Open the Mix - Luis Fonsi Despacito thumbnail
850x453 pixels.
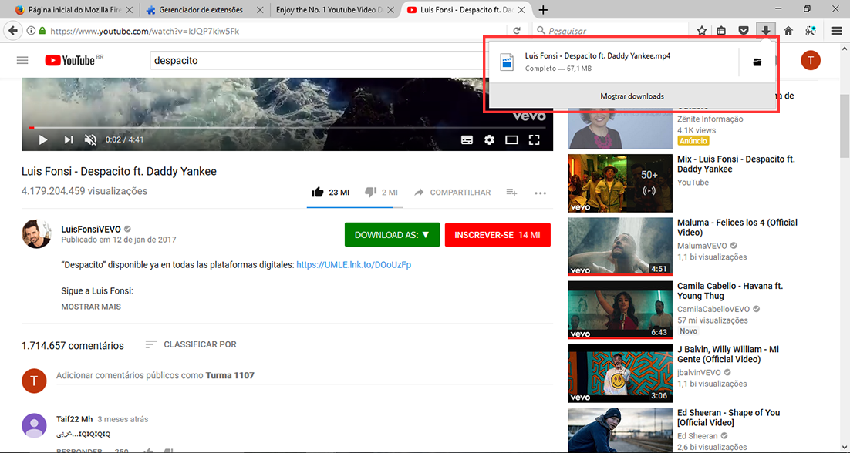(x=620, y=183)
